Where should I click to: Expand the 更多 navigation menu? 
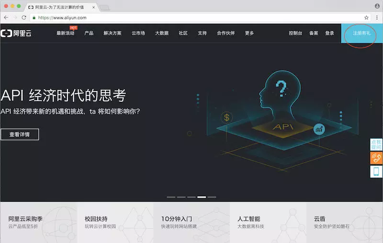249,33
